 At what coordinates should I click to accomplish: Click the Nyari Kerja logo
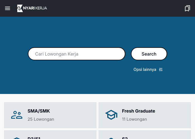click(x=32, y=8)
